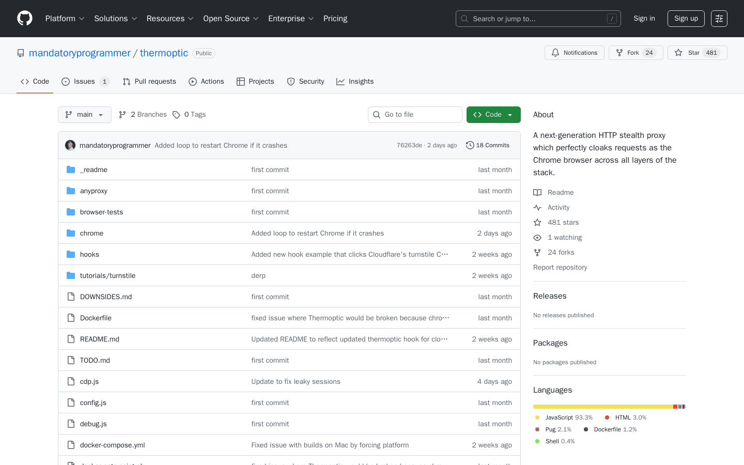Toggle watching via the eye icon
Viewport: 744px width, 465px height.
pyautogui.click(x=537, y=237)
